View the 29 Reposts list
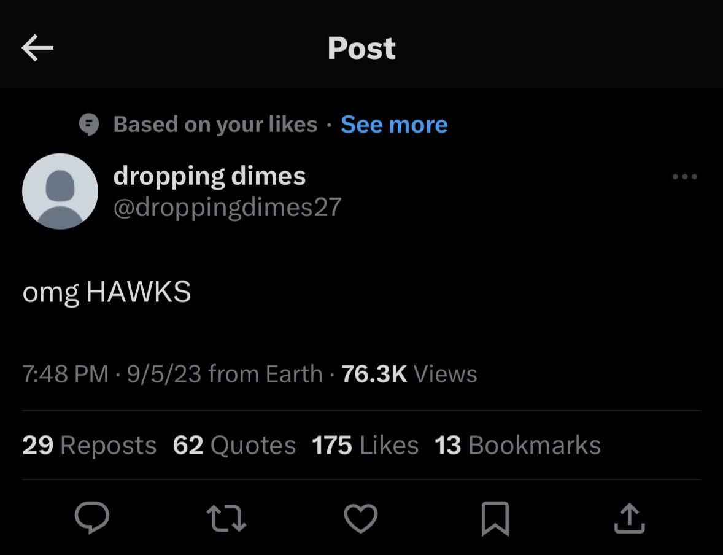Screen dimensions: 723x555 click(90, 445)
